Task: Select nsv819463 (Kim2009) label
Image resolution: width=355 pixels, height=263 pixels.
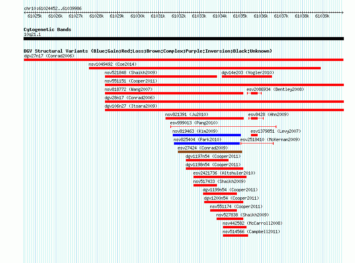Action: [x=195, y=131]
